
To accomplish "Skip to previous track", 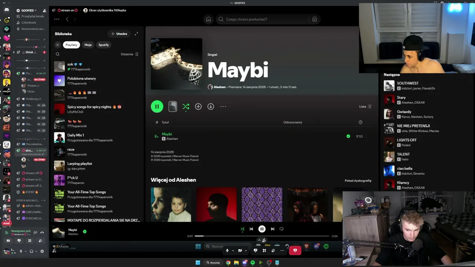I will pos(251,229).
